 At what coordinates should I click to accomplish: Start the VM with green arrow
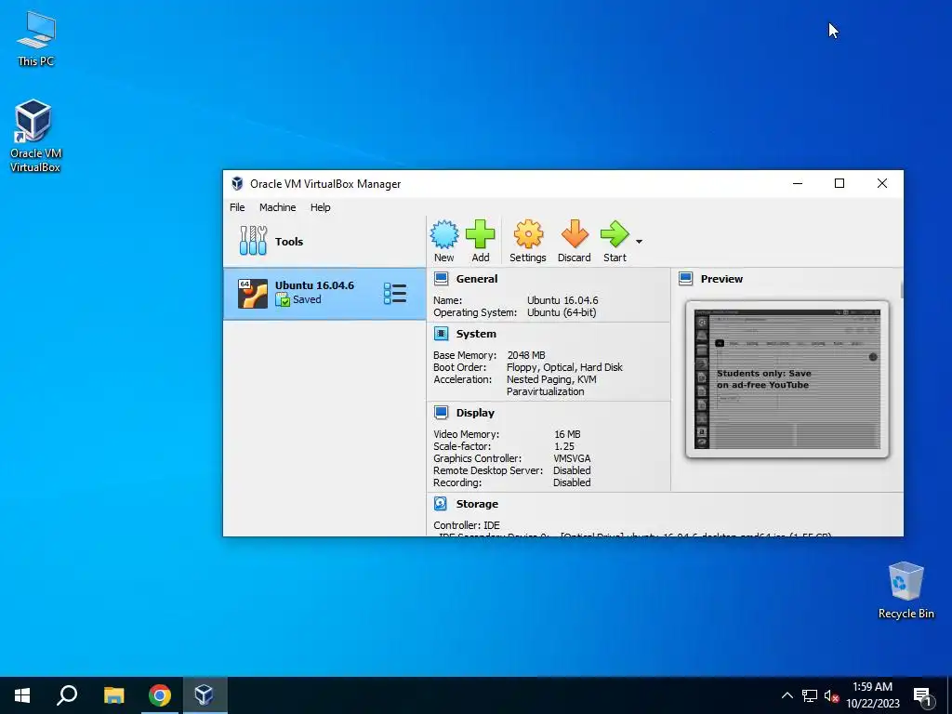tap(615, 234)
